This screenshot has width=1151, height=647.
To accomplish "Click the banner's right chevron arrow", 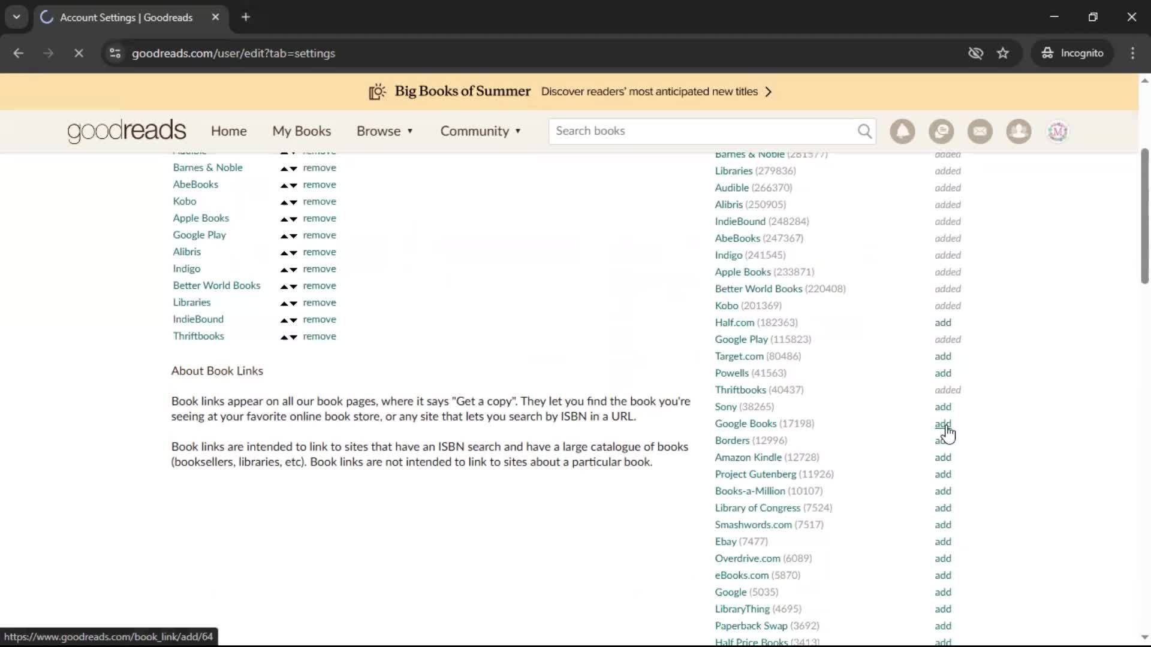I will 769,92.
